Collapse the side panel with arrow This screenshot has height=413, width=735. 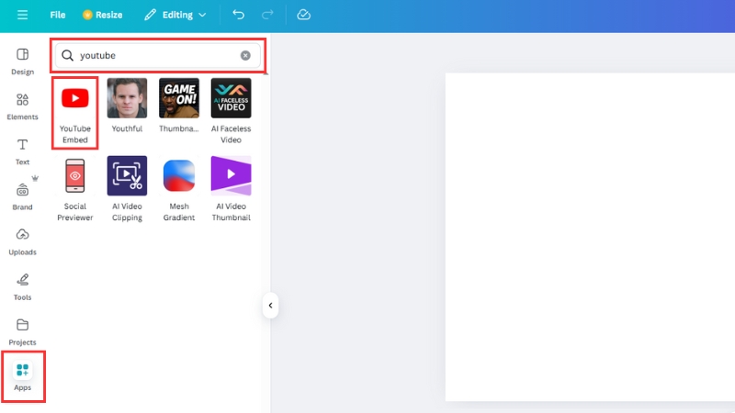270,306
